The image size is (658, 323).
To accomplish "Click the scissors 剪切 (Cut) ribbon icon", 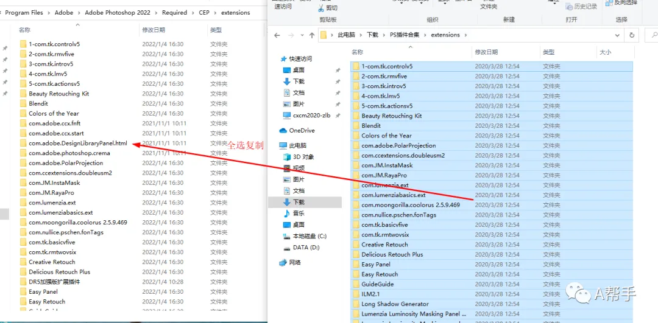I will click(x=321, y=7).
